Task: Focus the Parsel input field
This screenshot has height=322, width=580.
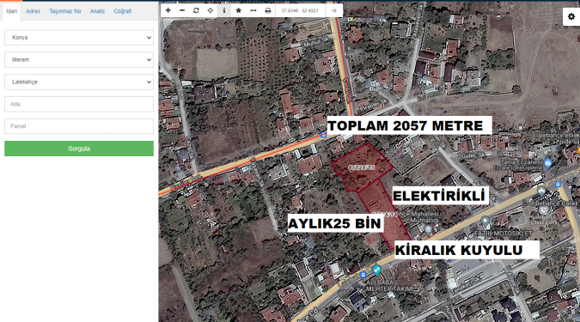Action: tap(79, 126)
